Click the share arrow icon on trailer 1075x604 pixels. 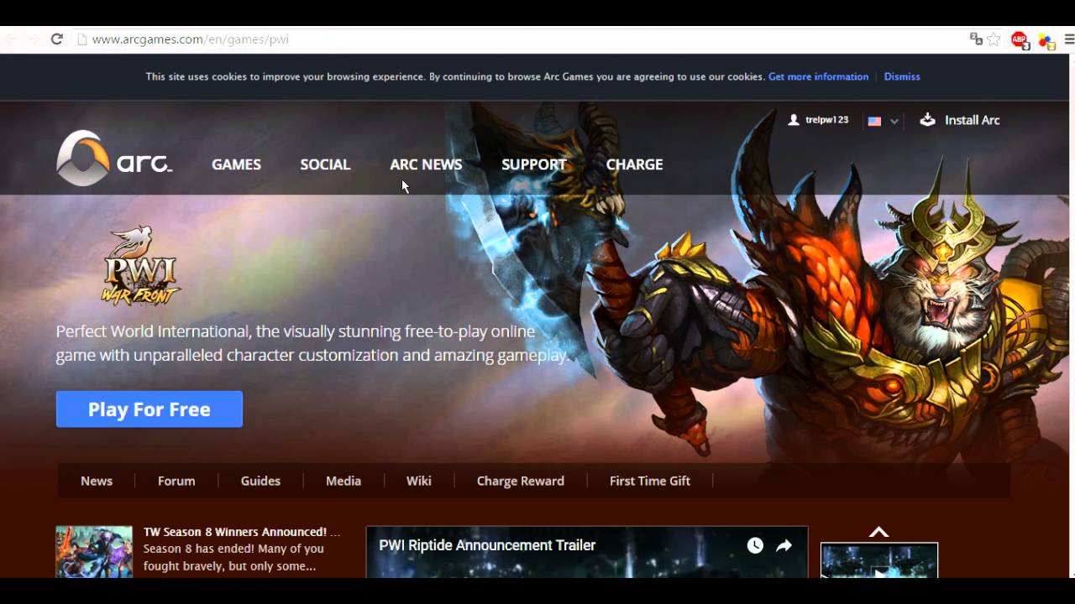pyautogui.click(x=784, y=546)
